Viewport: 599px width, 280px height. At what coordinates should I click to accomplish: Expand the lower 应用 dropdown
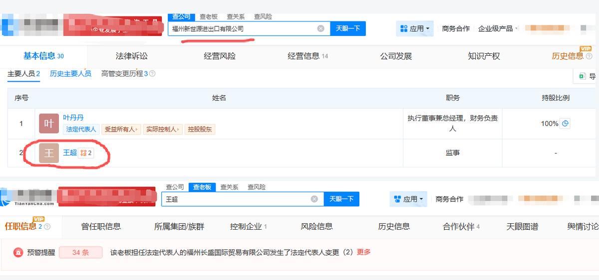(x=408, y=199)
